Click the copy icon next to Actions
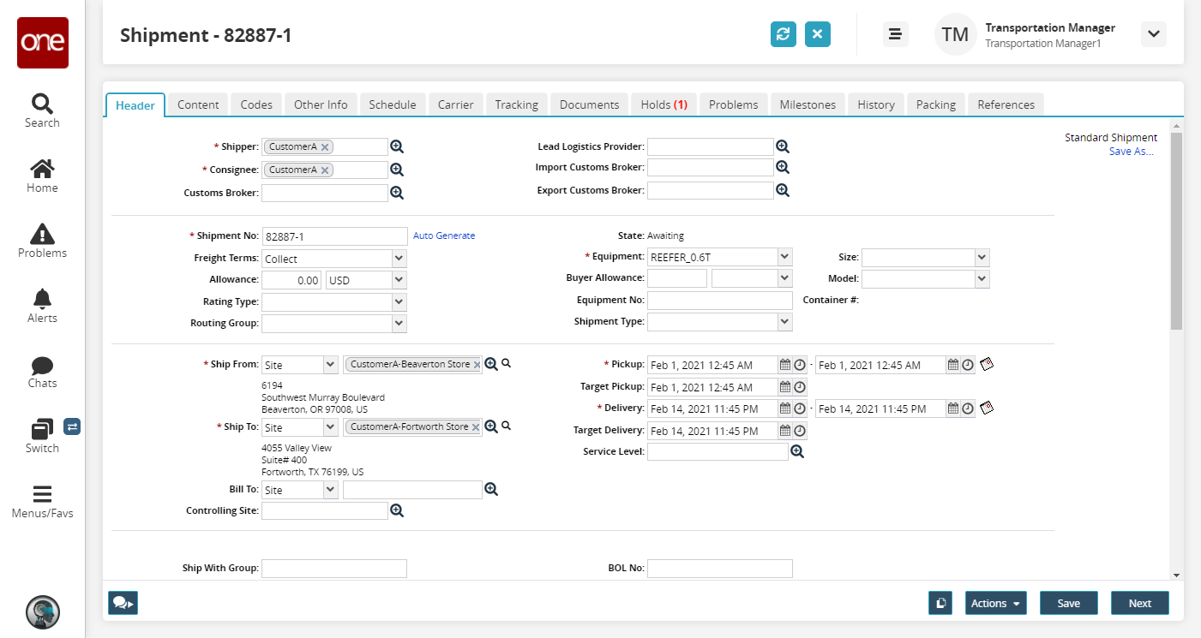This screenshot has width=1201, height=638. (x=940, y=603)
